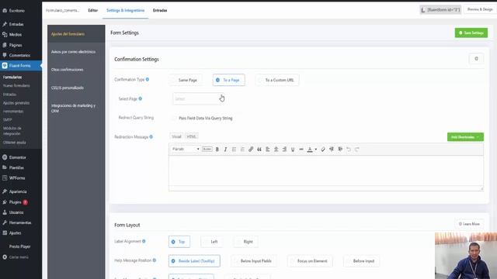Open the Entradas tab in the top bar
The height and width of the screenshot is (279, 497).
(160, 10)
